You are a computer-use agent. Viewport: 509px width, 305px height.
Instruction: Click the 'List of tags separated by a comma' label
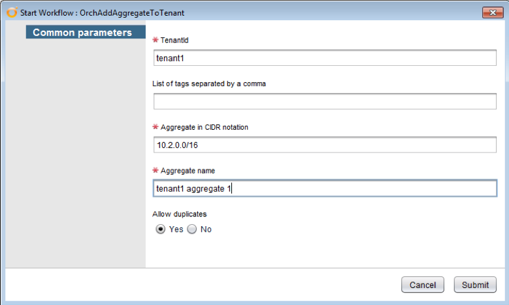209,83
